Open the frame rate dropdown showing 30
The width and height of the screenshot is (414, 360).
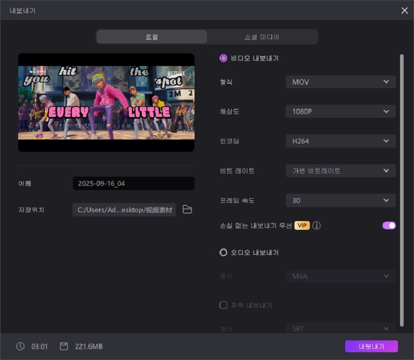pos(341,200)
